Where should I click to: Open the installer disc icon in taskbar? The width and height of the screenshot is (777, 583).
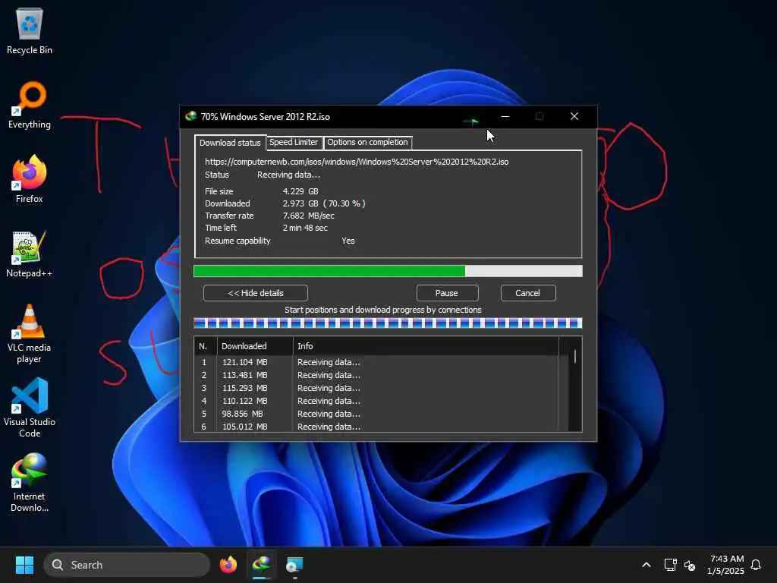coord(294,565)
